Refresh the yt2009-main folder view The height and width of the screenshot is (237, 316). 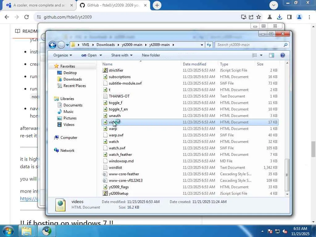tap(209, 45)
